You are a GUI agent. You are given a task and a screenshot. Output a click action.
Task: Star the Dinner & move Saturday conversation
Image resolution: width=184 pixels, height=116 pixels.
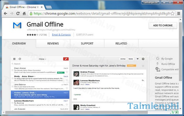click(x=143, y=66)
